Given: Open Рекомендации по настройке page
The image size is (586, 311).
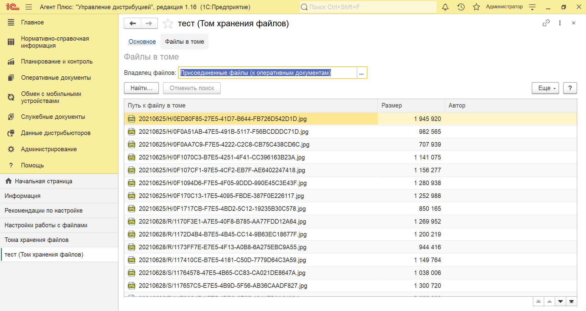Looking at the screenshot, I should [59, 210].
